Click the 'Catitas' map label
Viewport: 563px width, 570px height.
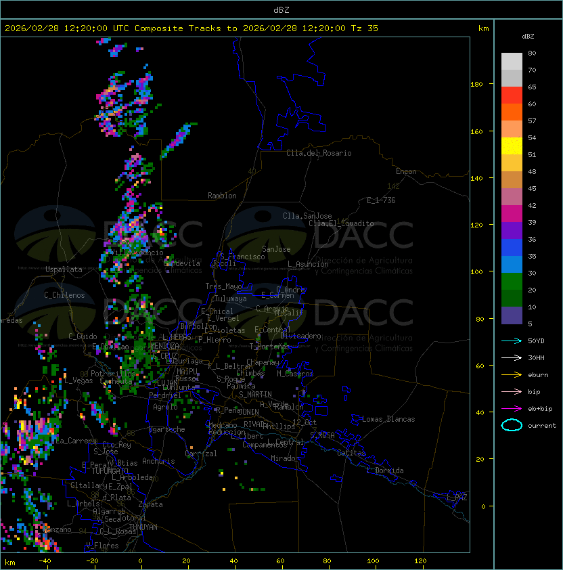pos(351,453)
